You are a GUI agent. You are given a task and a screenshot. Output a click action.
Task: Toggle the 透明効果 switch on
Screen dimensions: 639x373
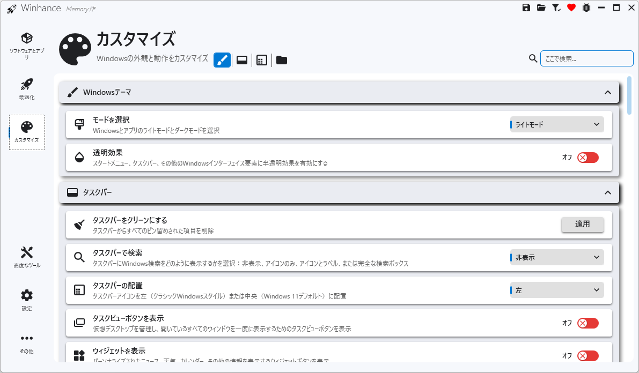pos(587,158)
